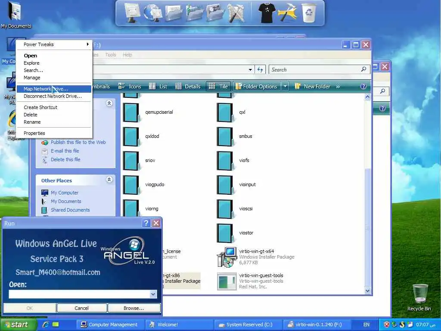Open the qemupciserial folder
441x331 pixels.
[x=148, y=112]
